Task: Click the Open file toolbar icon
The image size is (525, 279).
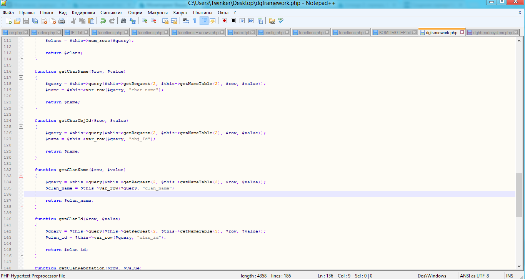Action: pyautogui.click(x=17, y=21)
